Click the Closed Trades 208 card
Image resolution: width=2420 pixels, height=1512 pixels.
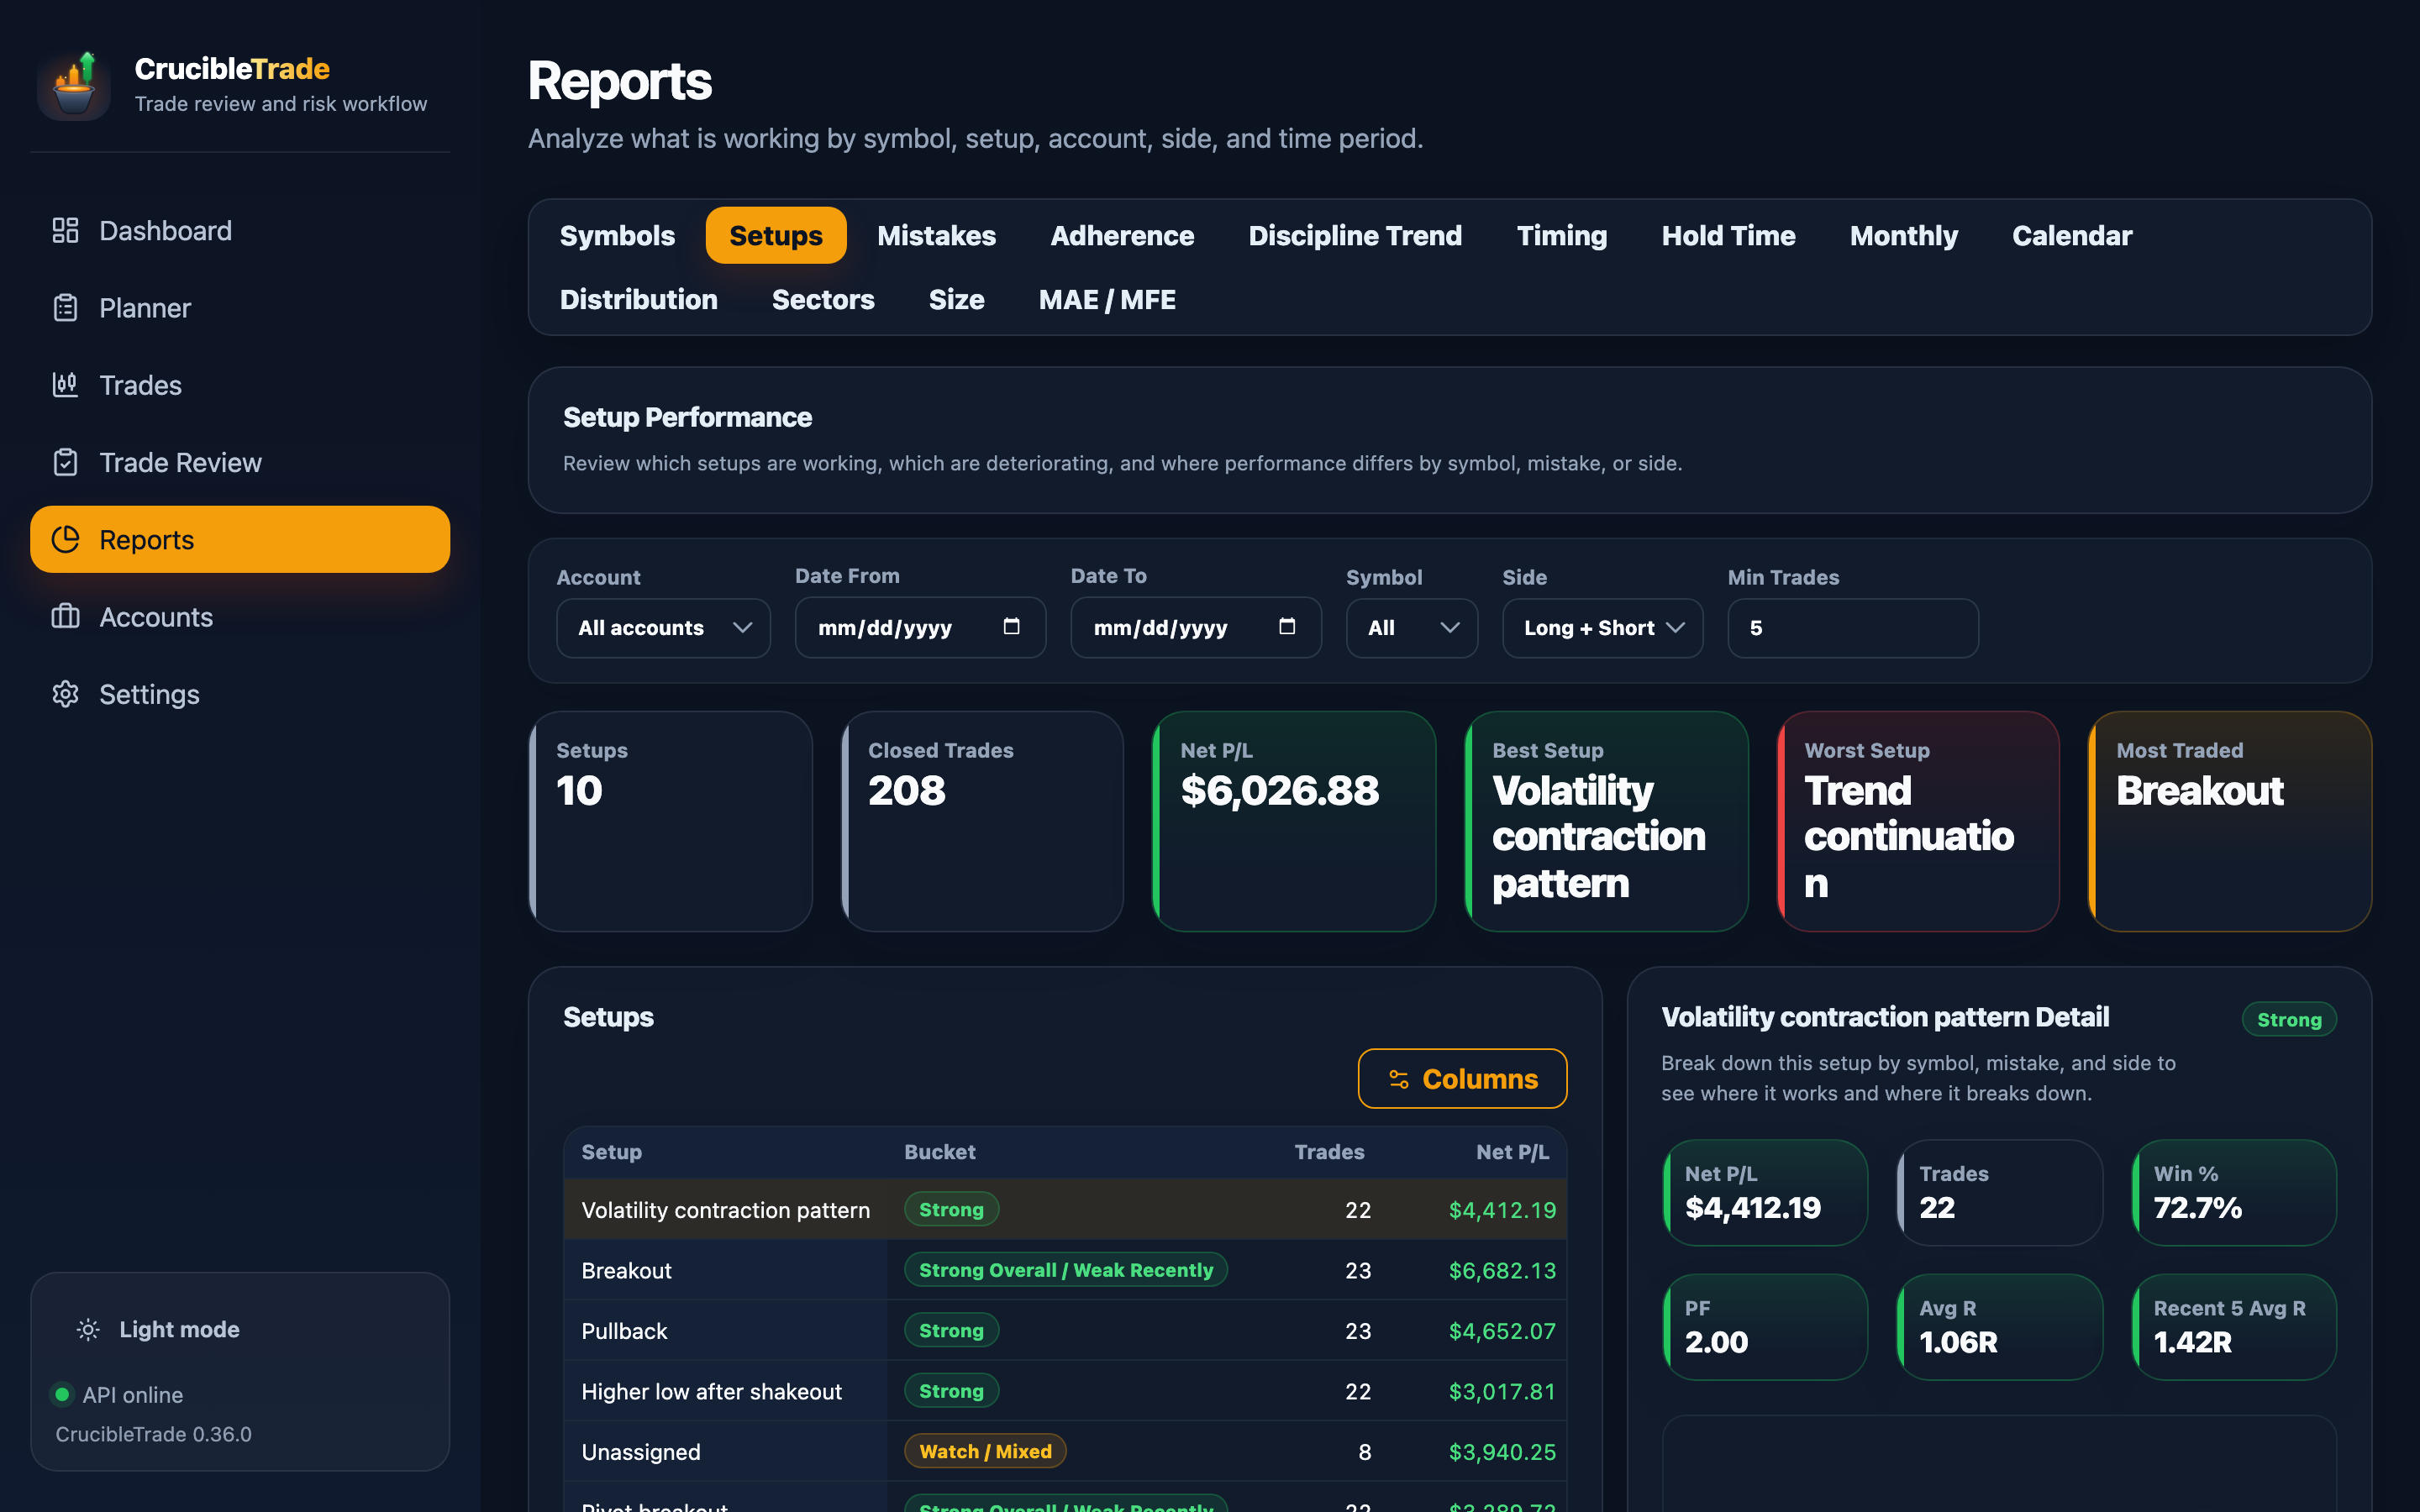pyautogui.click(x=982, y=821)
